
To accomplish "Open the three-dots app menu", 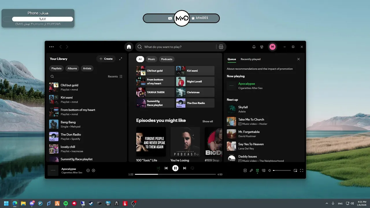I will 51,47.
